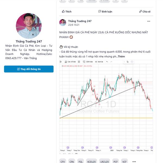Open the chart templates grid icon
This screenshot has height=163, width=163.
79,62
